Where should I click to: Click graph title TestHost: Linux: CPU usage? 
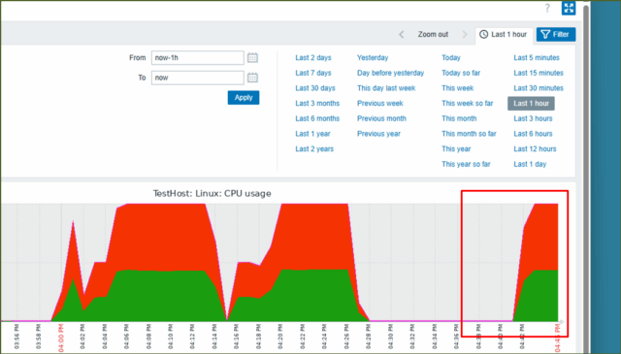click(x=212, y=194)
